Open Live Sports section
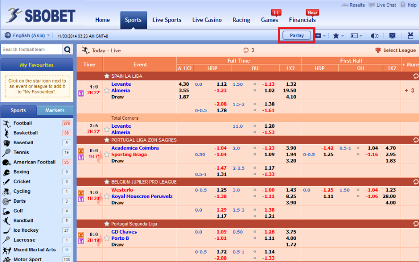This screenshot has width=419, height=262. (x=167, y=20)
